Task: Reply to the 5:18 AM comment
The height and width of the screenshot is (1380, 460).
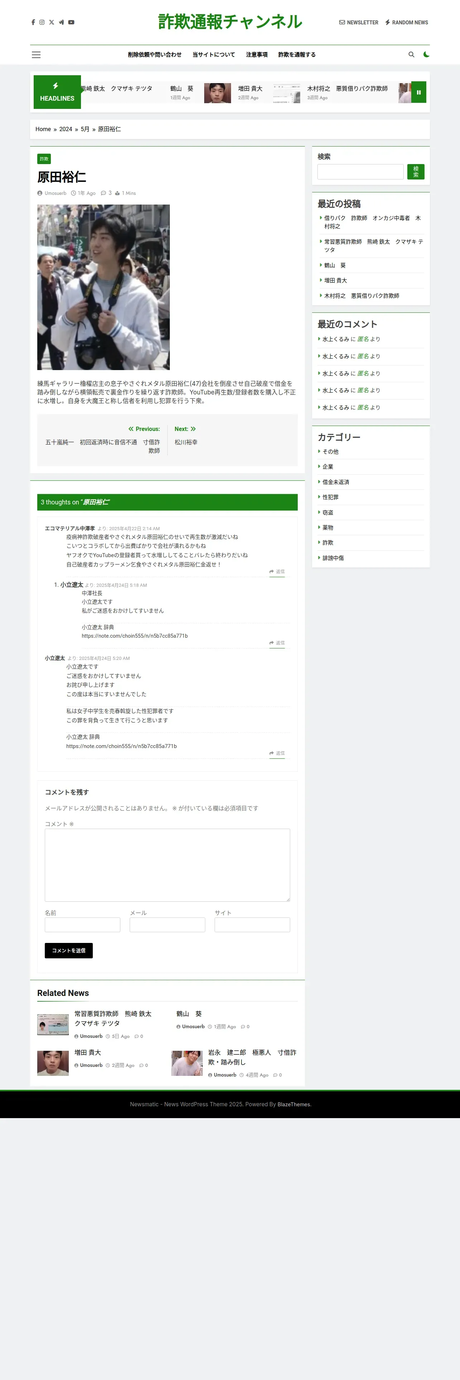Action: 277,643
